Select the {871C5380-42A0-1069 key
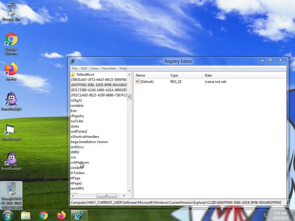Image resolution: width=295 pixels, height=221 pixels. point(99,90)
